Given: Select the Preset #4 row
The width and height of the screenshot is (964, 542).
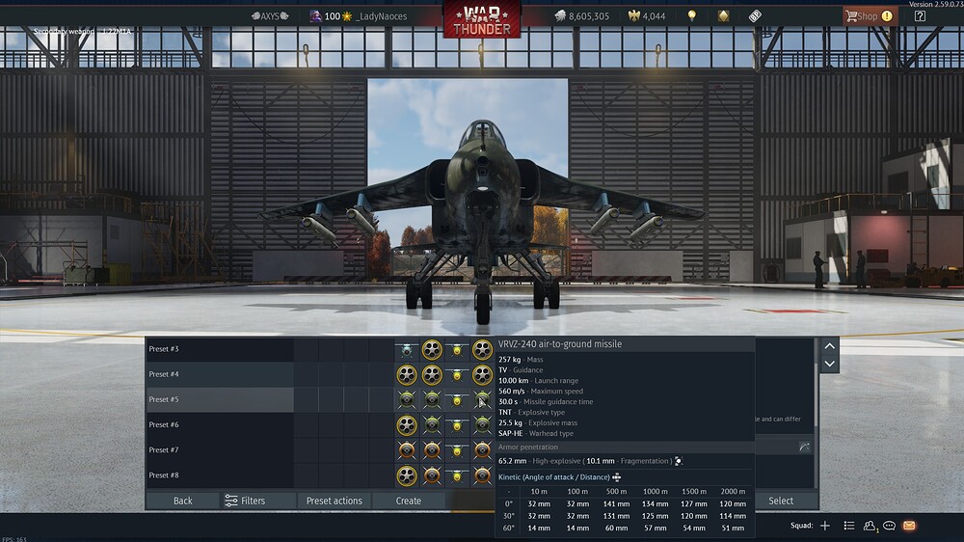Looking at the screenshot, I should coord(220,374).
